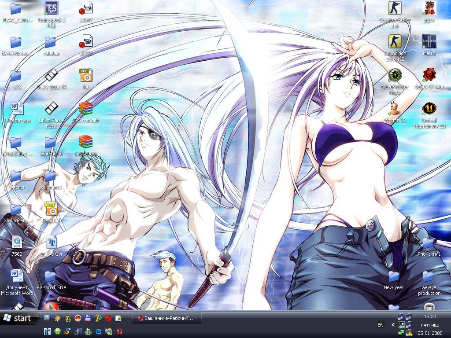This screenshot has height=338, width=451.
Task: Select the New year! folder
Action: pyautogui.click(x=395, y=279)
